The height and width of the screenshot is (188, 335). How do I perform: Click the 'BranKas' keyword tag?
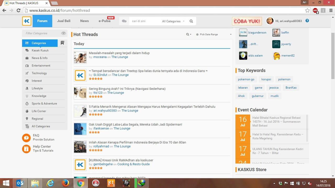(291, 88)
